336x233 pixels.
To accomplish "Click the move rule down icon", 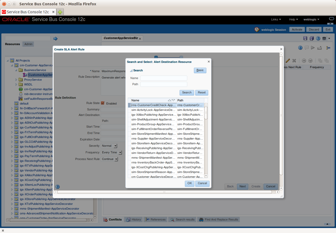I will pyautogui.click(x=310, y=61).
